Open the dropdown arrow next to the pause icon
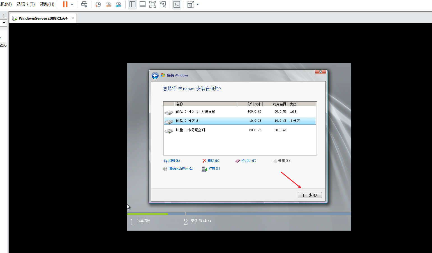Screen dimensions: 432x253 tap(72, 4)
